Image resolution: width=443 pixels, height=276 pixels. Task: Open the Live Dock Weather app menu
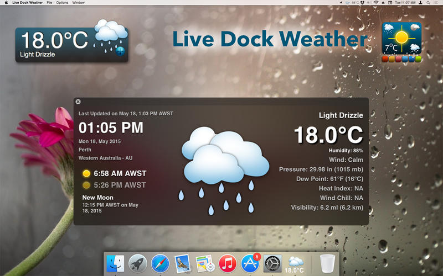pos(28,3)
